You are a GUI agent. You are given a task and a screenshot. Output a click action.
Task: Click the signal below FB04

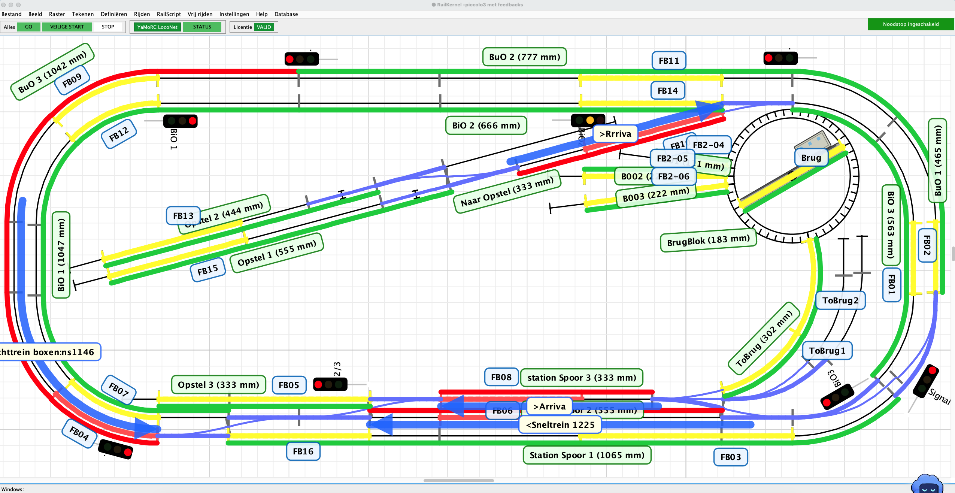coord(115,449)
